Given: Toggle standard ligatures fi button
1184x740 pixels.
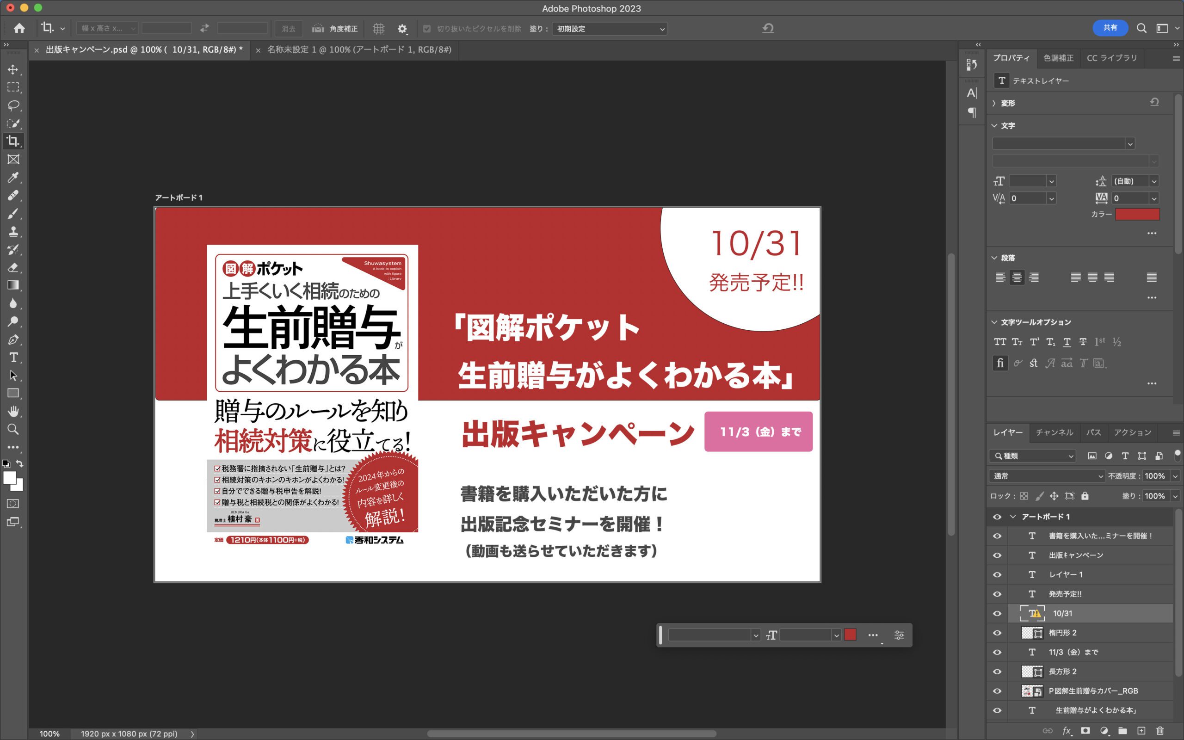Looking at the screenshot, I should pyautogui.click(x=1000, y=363).
